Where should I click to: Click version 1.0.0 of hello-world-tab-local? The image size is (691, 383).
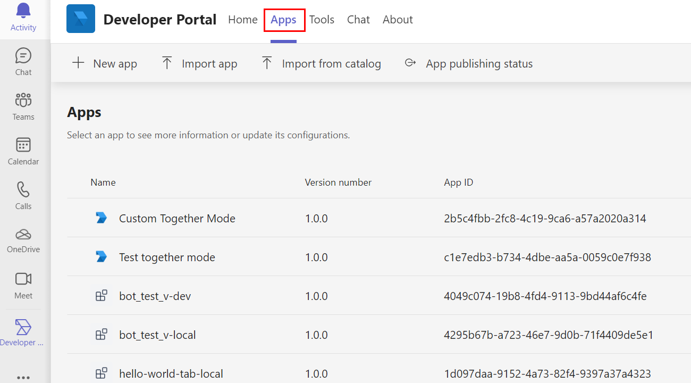pos(316,374)
